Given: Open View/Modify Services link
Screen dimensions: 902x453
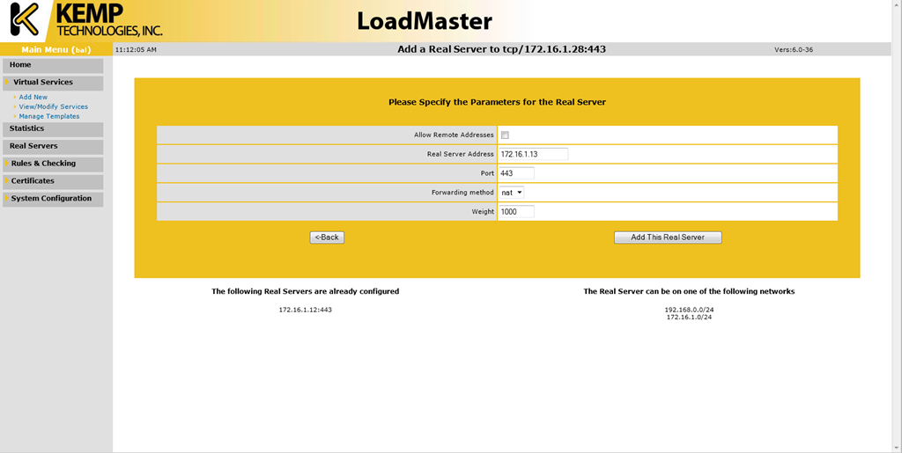Looking at the screenshot, I should [x=53, y=106].
